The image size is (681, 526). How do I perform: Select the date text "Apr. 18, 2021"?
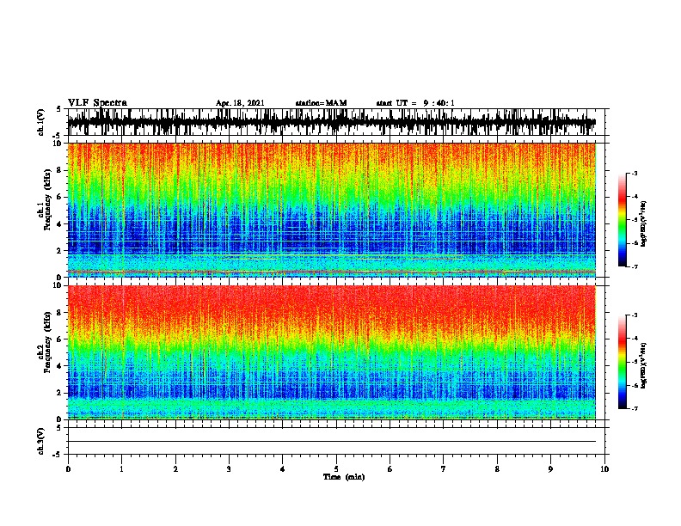240,103
